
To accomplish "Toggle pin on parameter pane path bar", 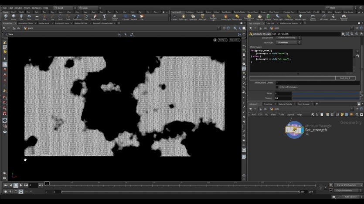I will coord(357,28).
